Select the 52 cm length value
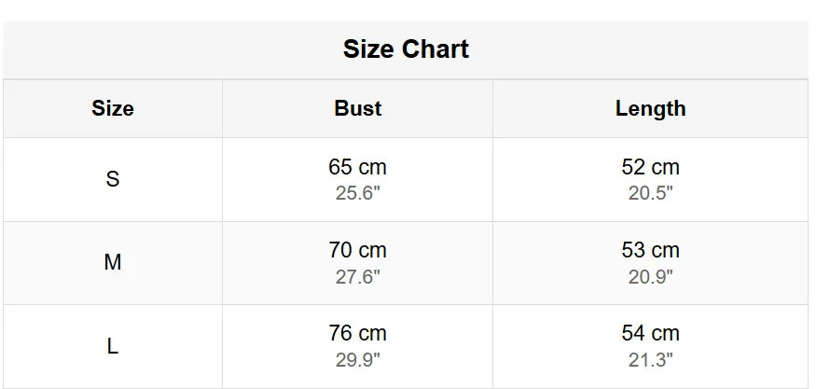Image resolution: width=830 pixels, height=389 pixels. point(650,168)
